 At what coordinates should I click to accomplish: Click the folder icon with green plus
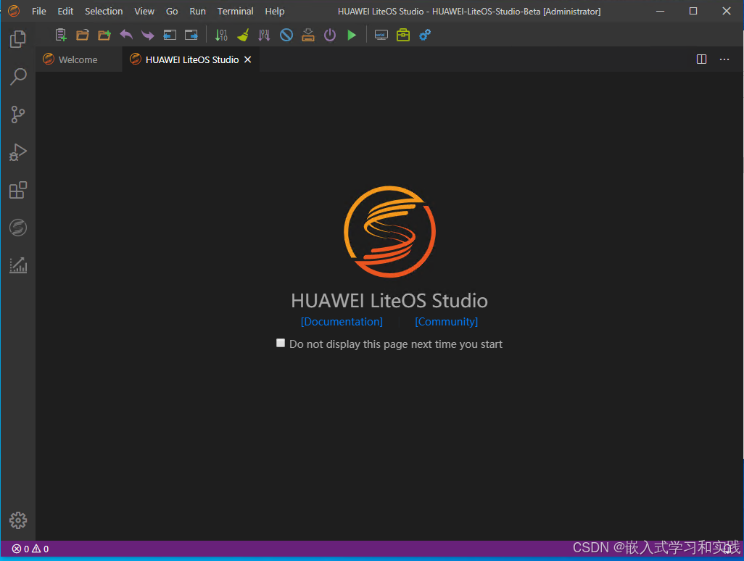click(104, 35)
